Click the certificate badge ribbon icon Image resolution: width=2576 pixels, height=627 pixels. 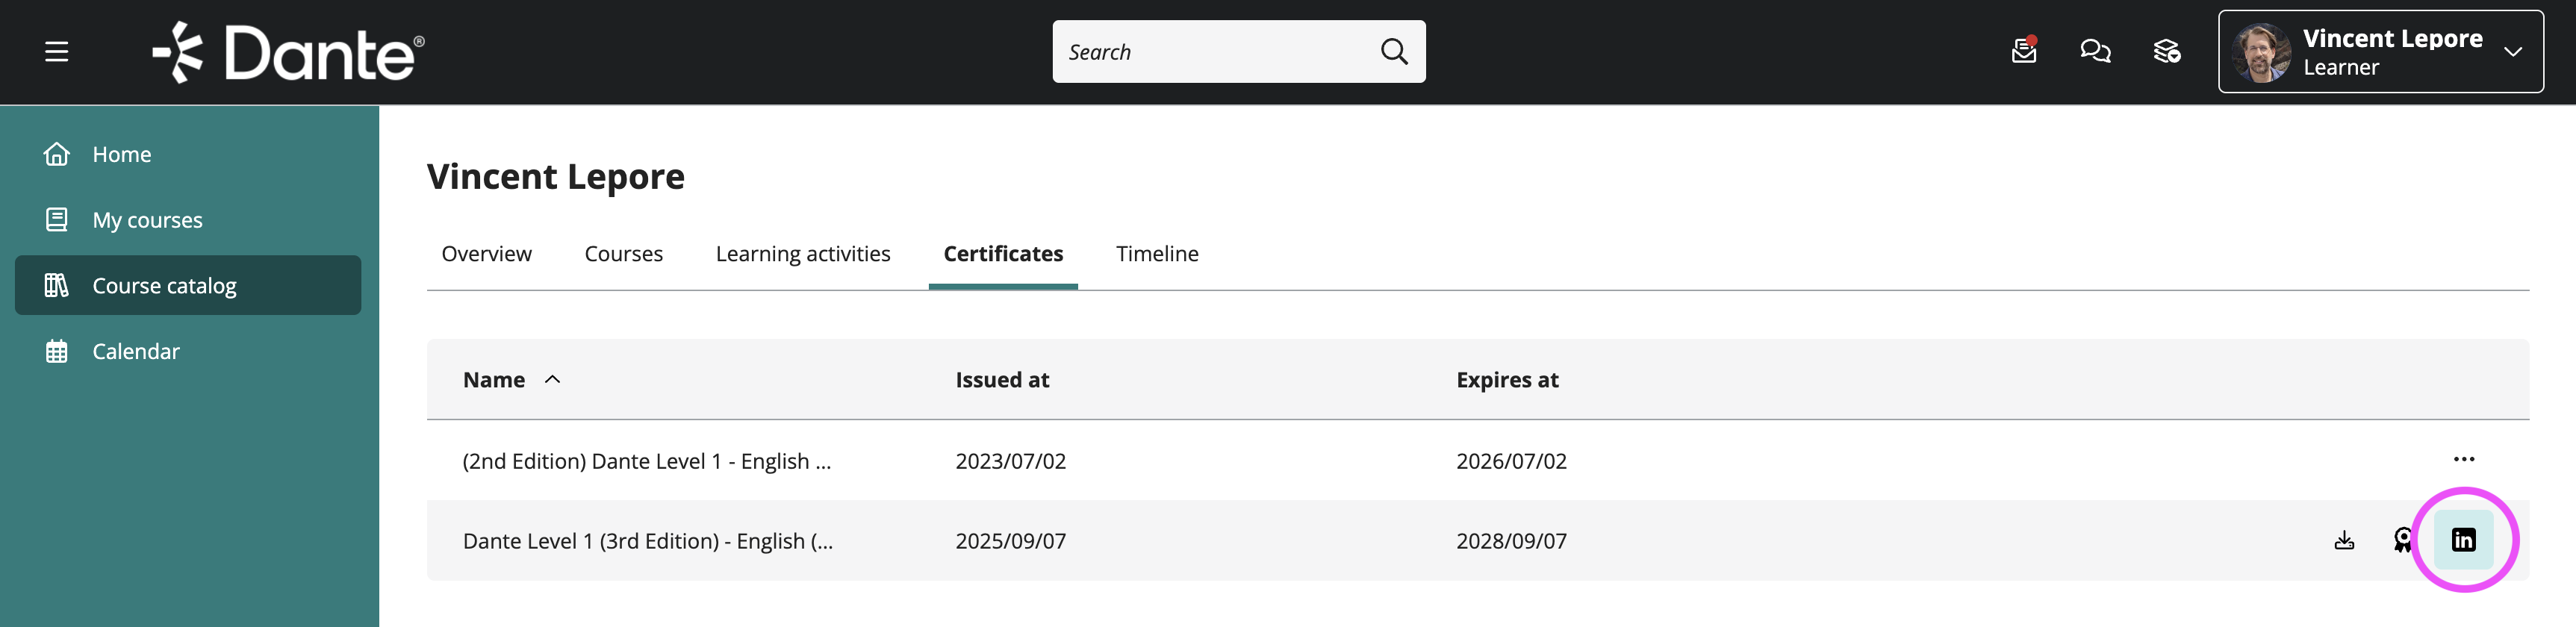pyautogui.click(x=2402, y=541)
